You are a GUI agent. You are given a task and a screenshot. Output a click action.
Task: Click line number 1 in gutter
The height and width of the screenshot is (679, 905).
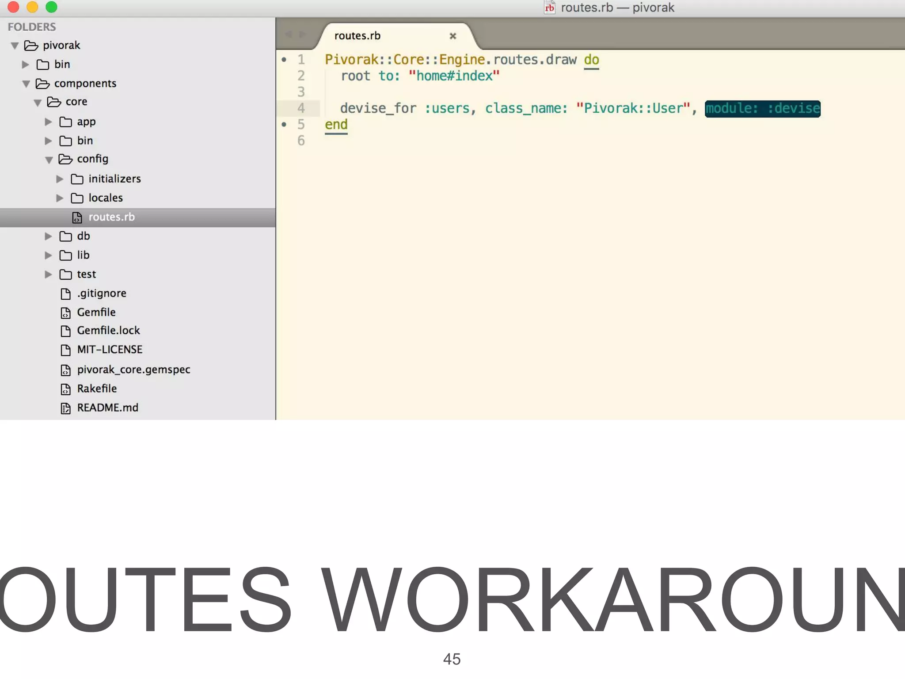(x=301, y=59)
